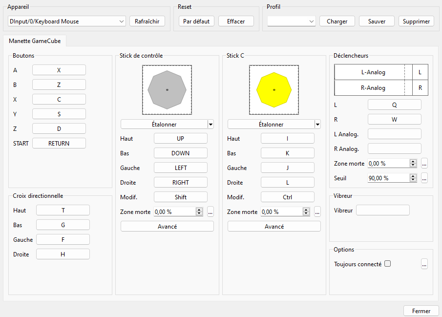Rebind the B button mapped to Z
The image size is (442, 317).
pyautogui.click(x=59, y=85)
